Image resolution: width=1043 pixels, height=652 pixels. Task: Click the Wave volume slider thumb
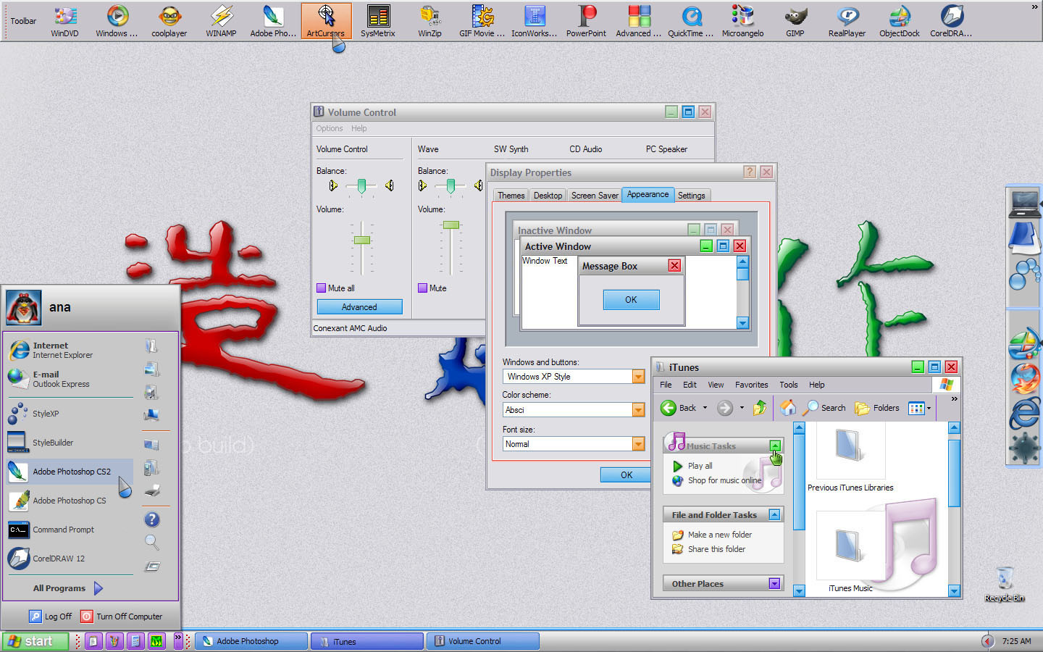pyautogui.click(x=451, y=225)
